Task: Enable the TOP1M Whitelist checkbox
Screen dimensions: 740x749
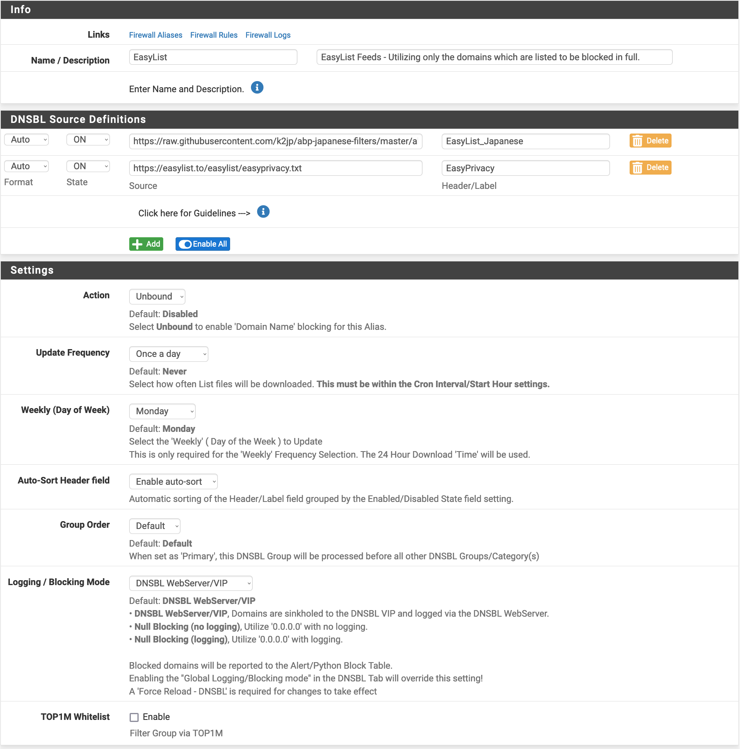Action: click(x=134, y=717)
